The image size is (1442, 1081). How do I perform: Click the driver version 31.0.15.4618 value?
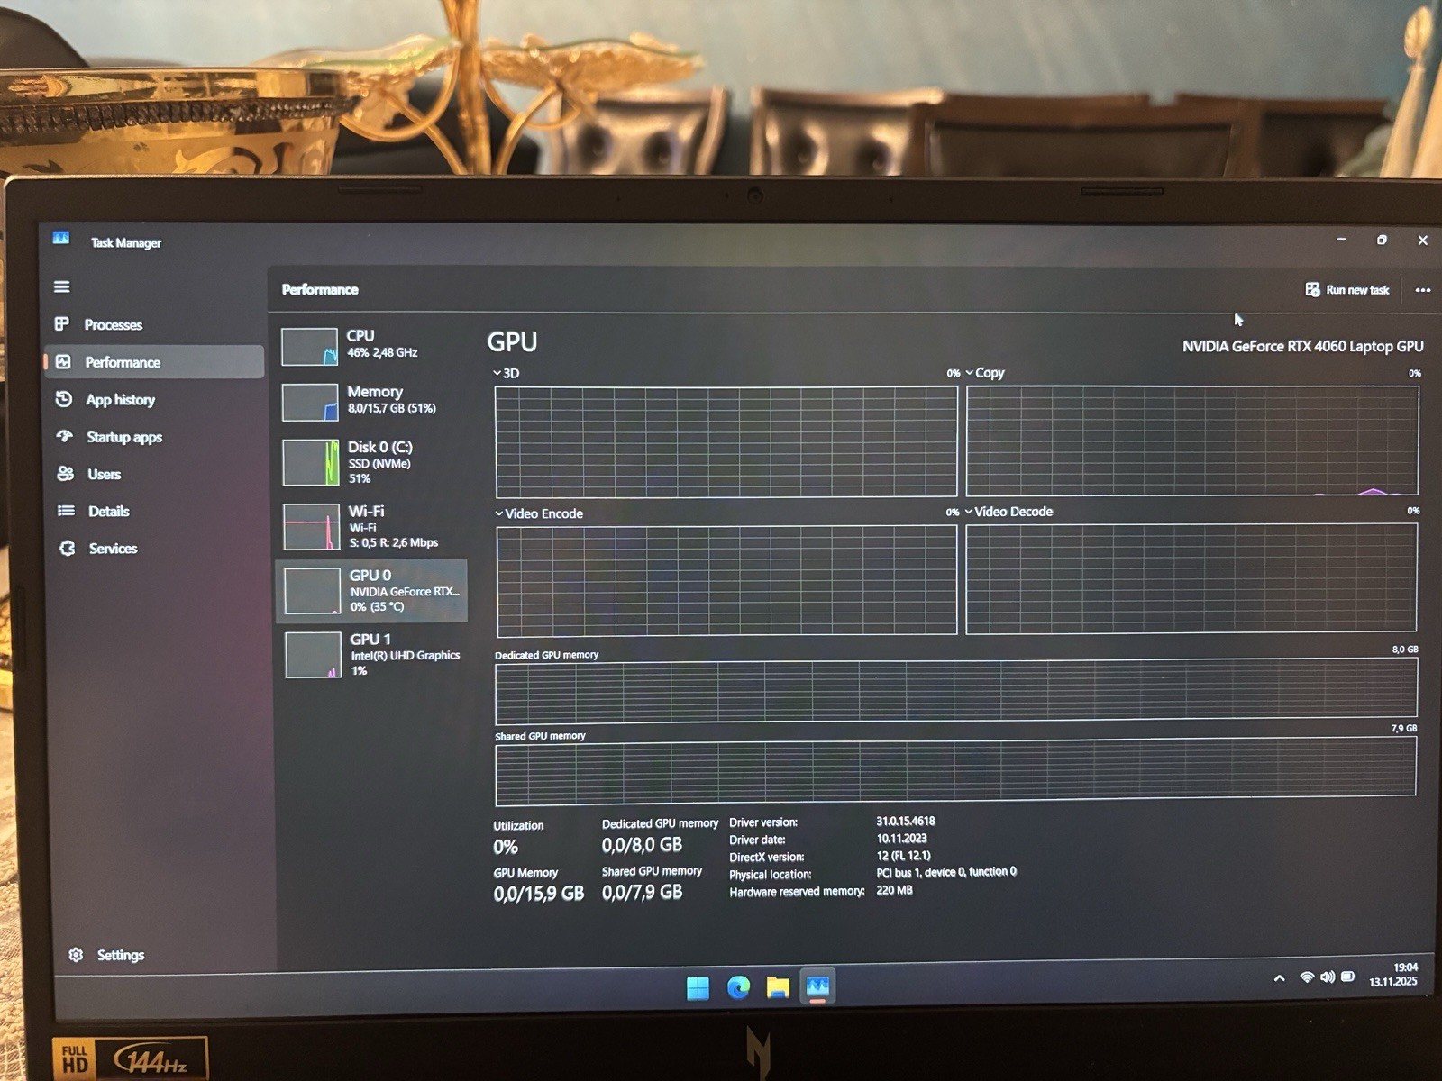pyautogui.click(x=905, y=821)
